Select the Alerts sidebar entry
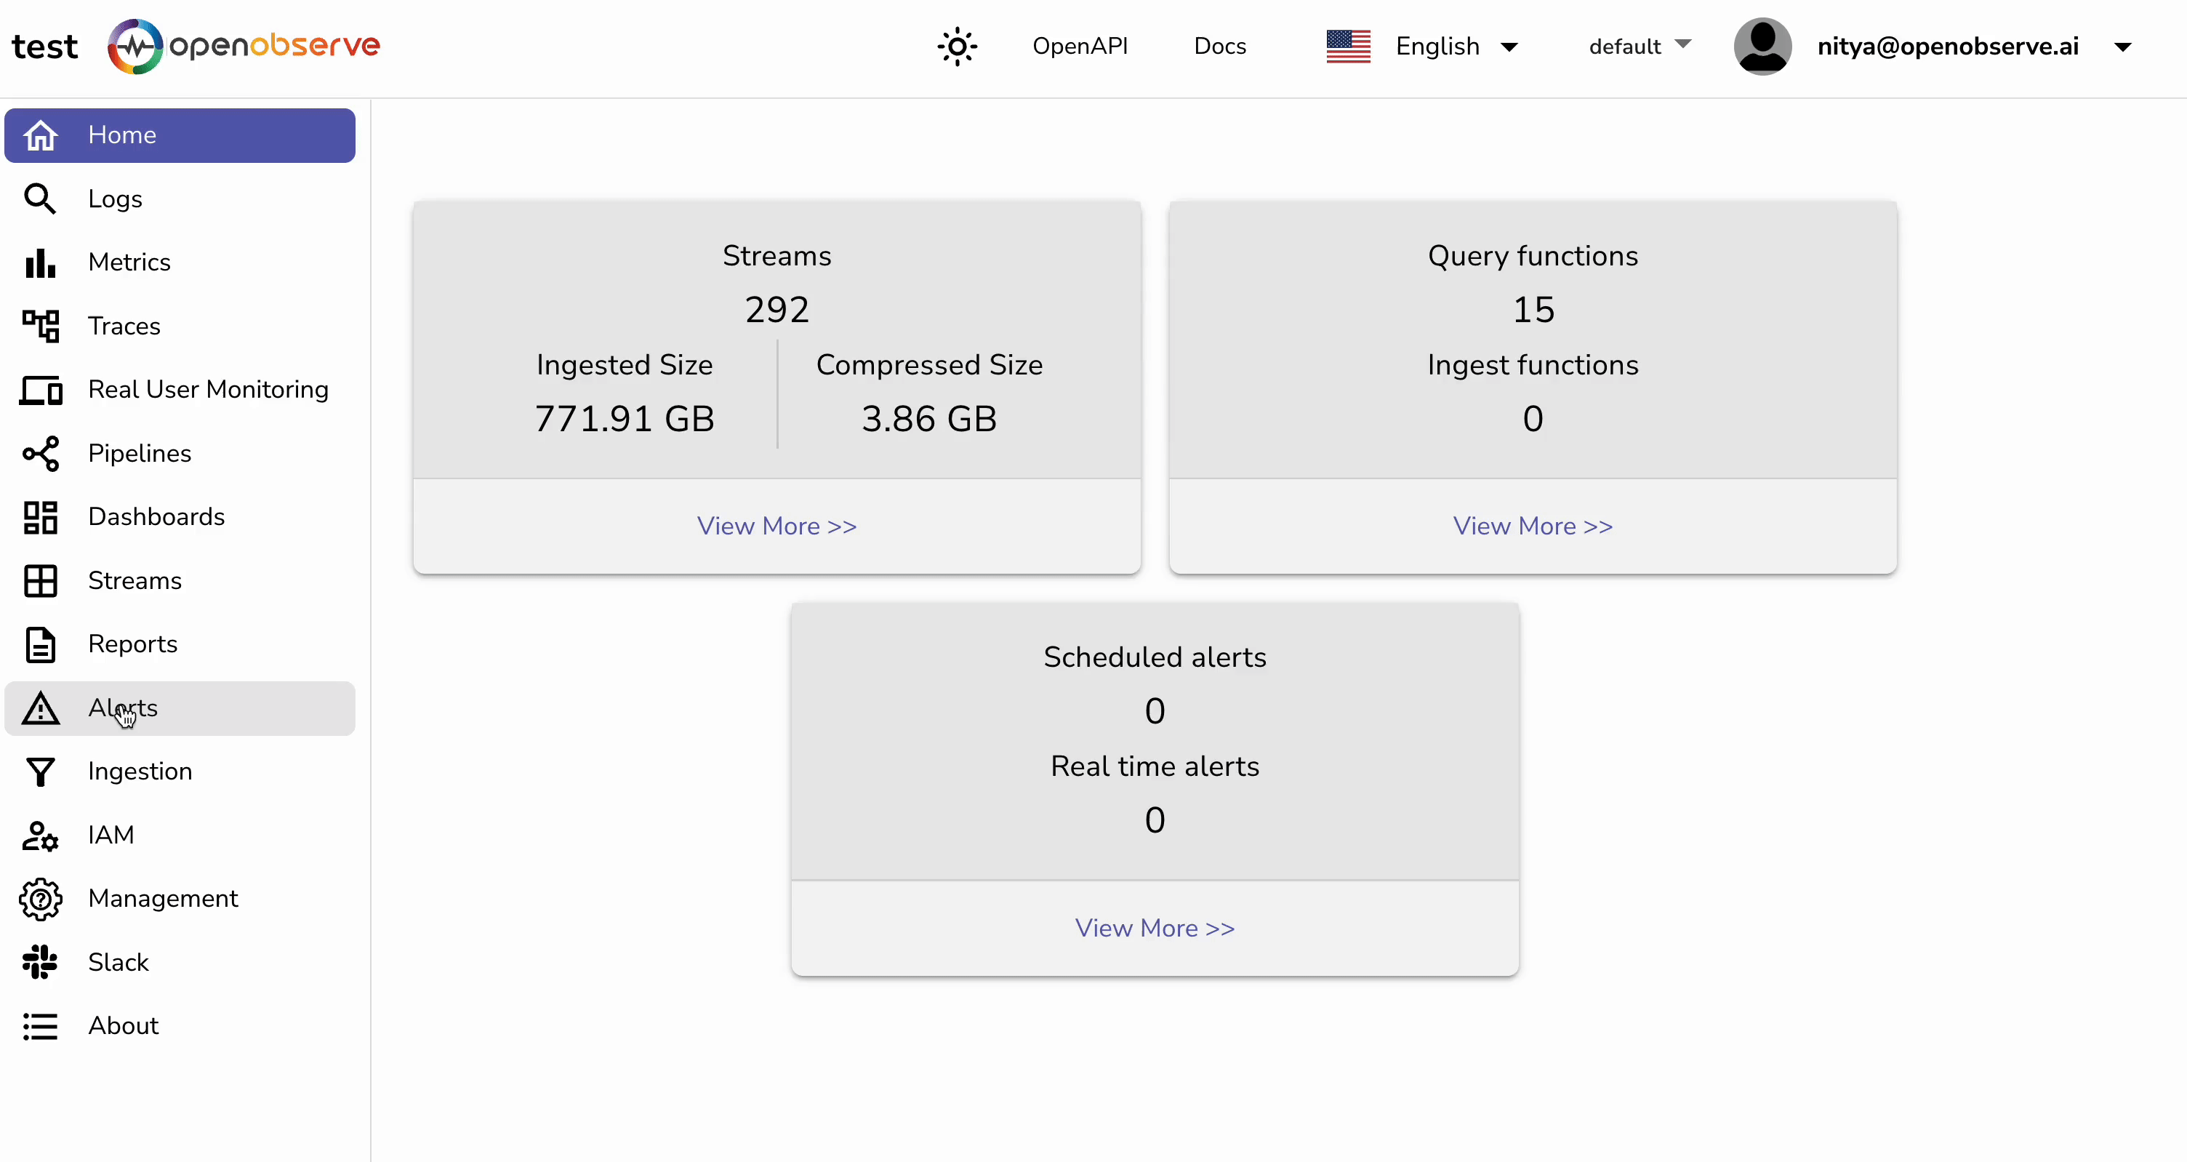This screenshot has height=1162, width=2187. point(123,708)
